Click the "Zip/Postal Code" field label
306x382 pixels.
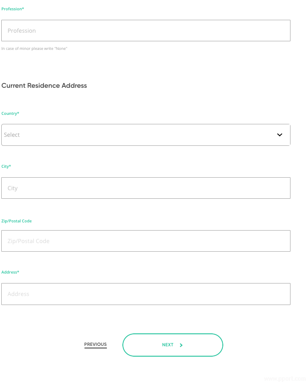pyautogui.click(x=16, y=221)
